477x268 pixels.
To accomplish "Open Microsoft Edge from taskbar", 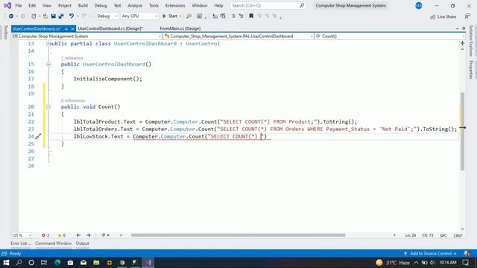I will coord(57,262).
